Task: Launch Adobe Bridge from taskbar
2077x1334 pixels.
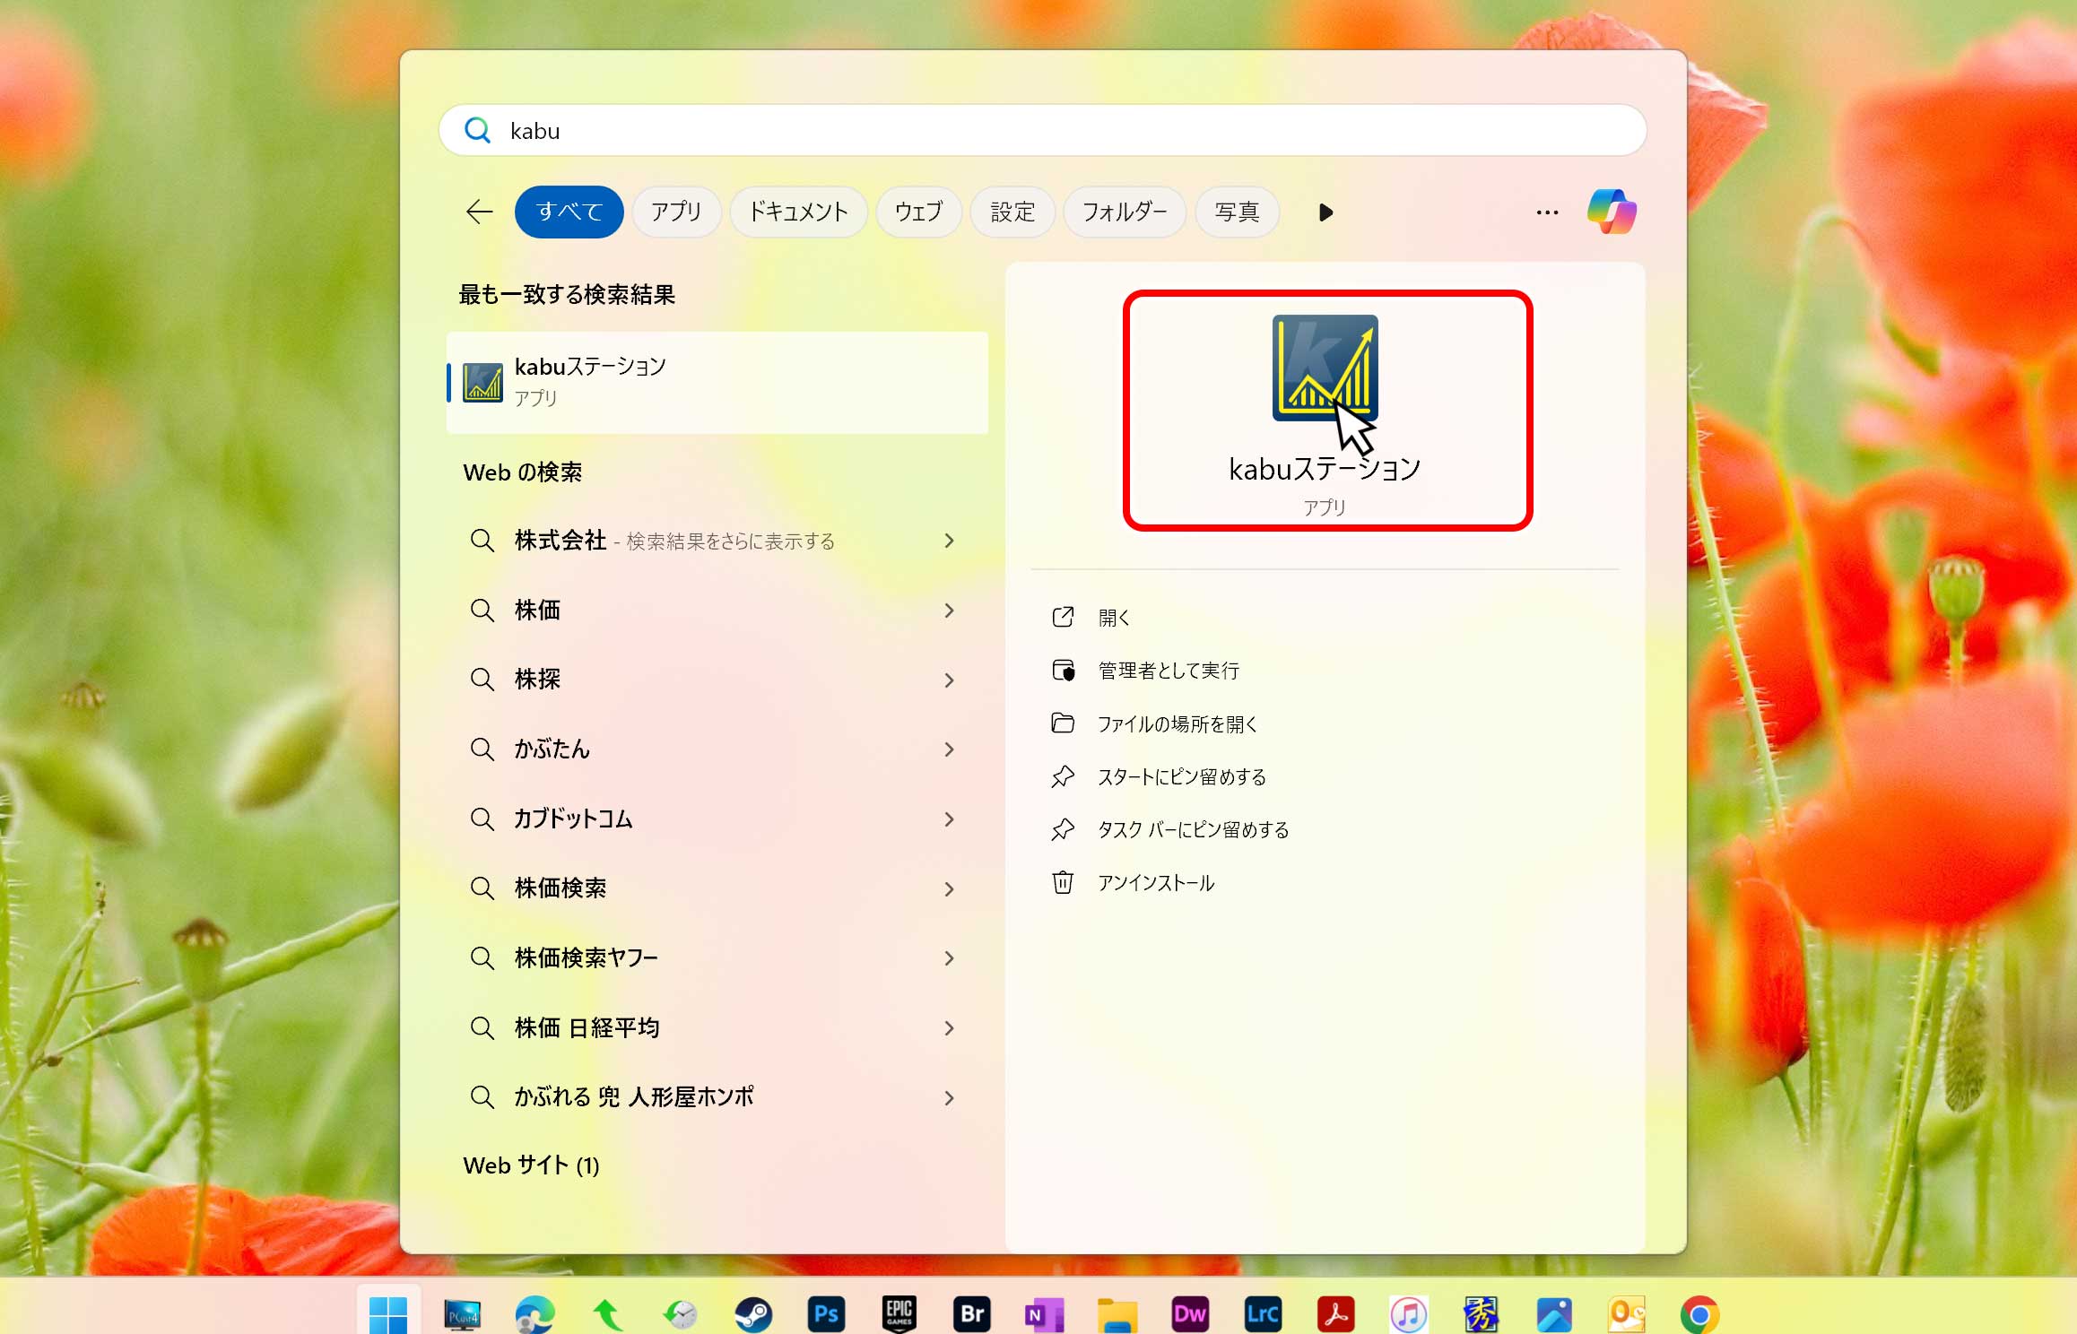Action: coord(972,1315)
